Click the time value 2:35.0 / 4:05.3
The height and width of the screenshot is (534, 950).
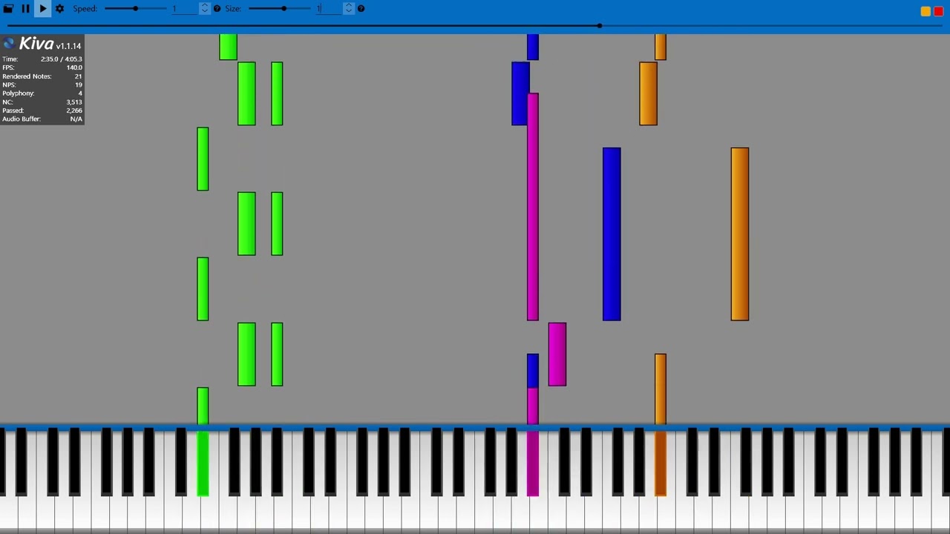(x=61, y=59)
